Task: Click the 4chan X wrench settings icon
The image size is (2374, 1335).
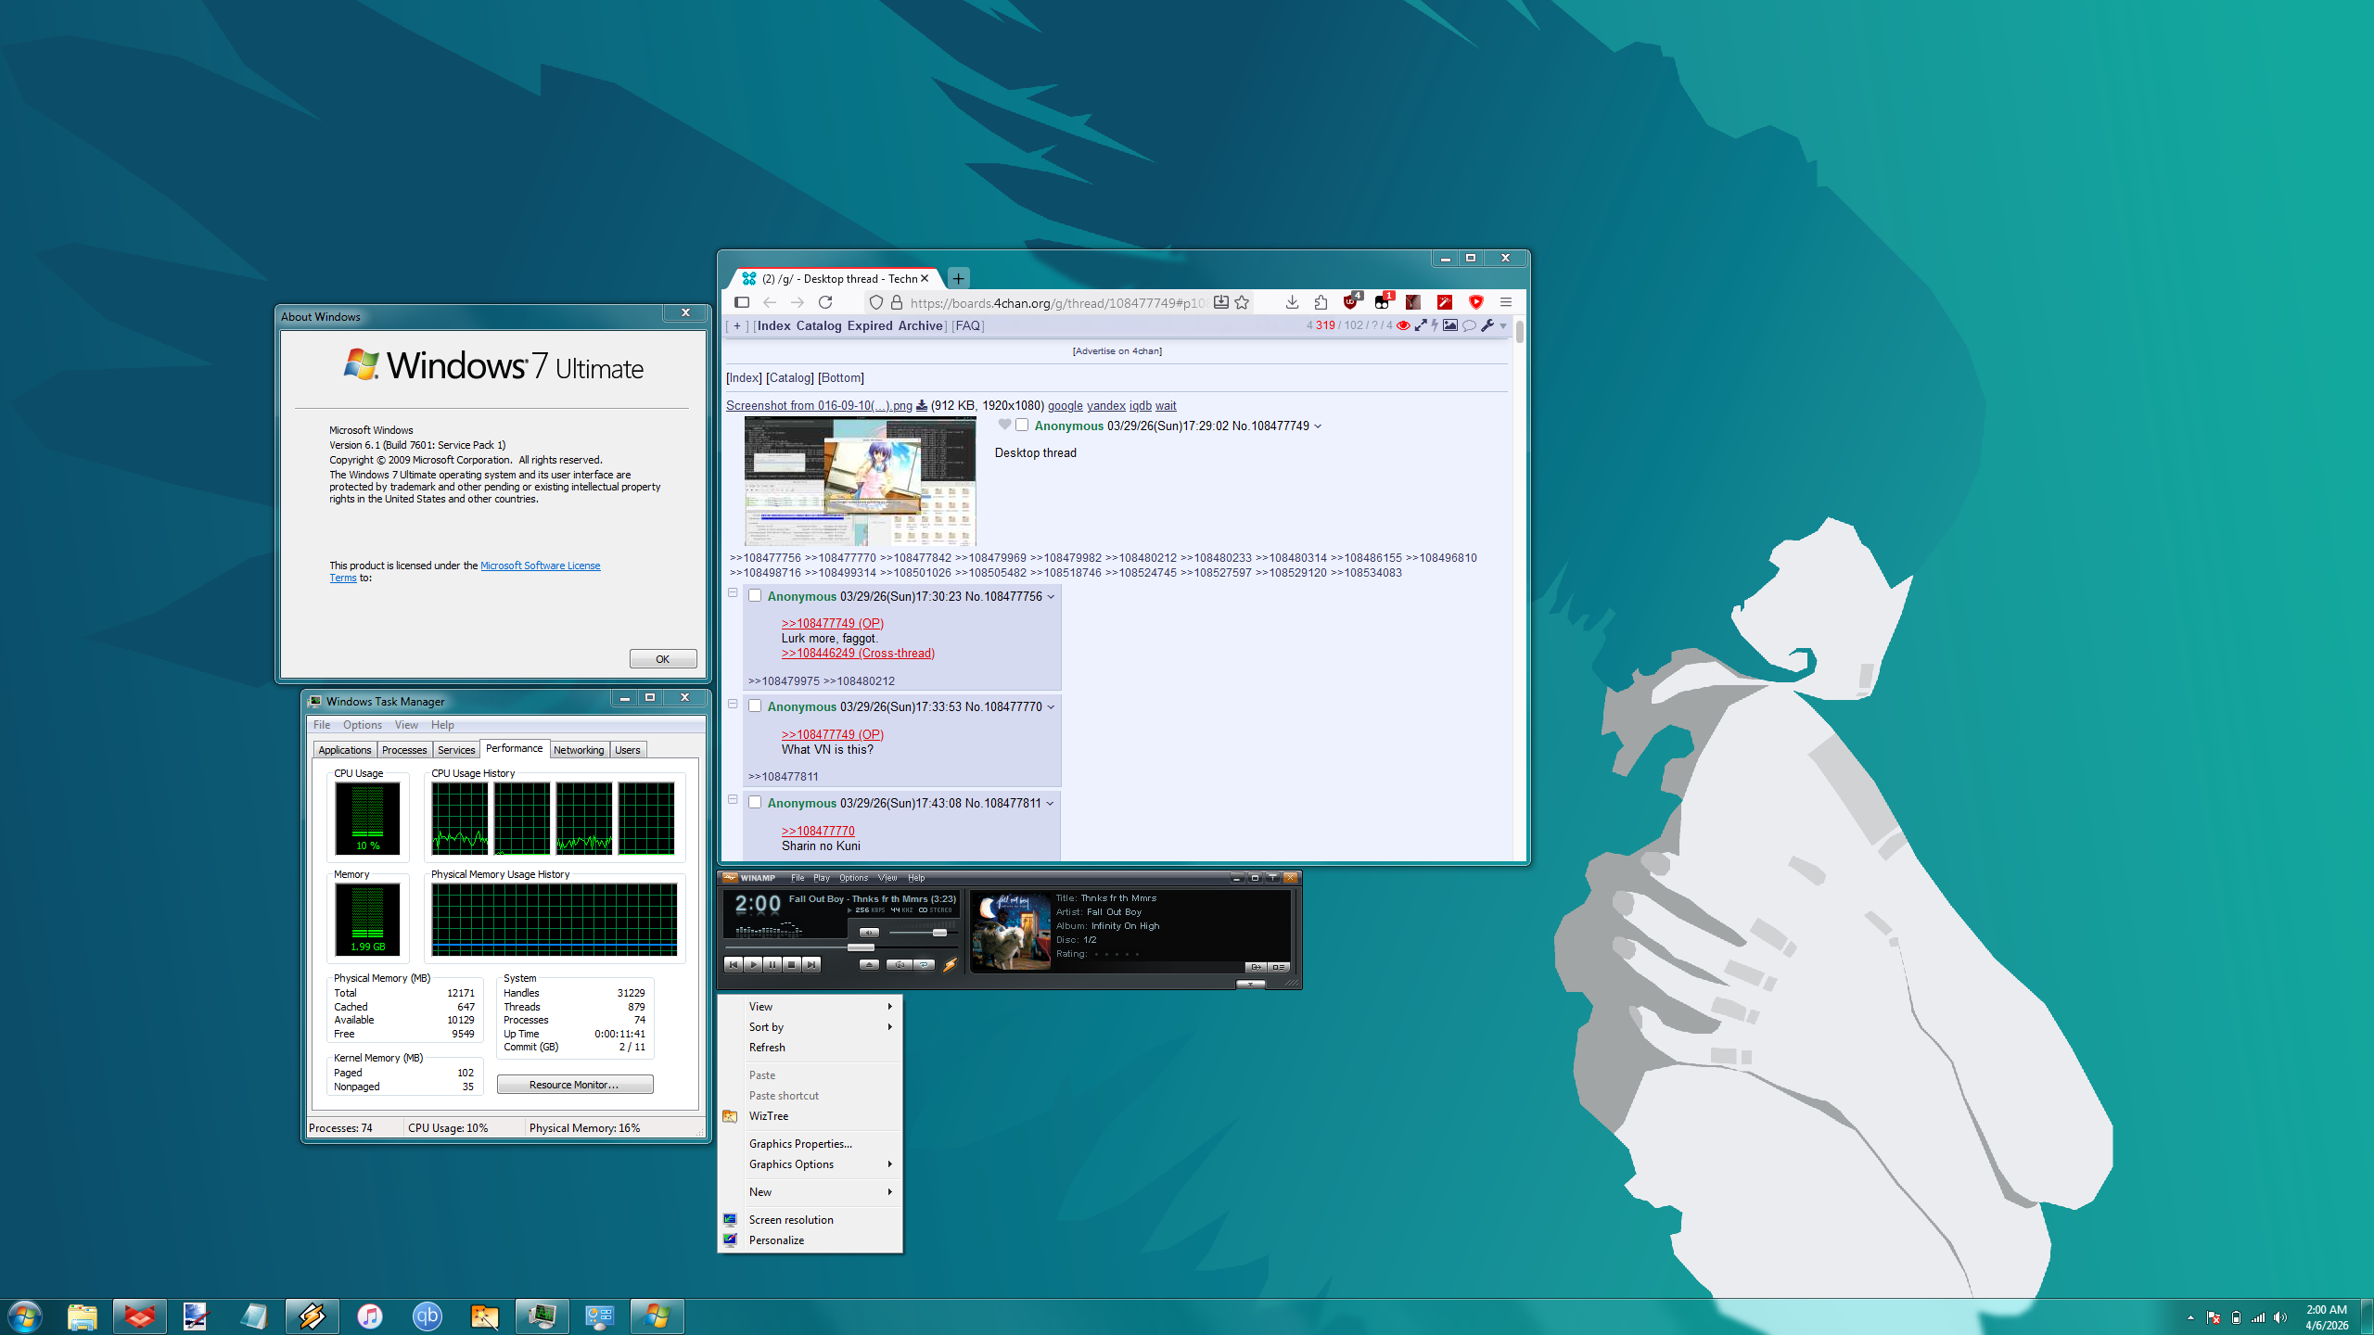Action: (x=1487, y=325)
